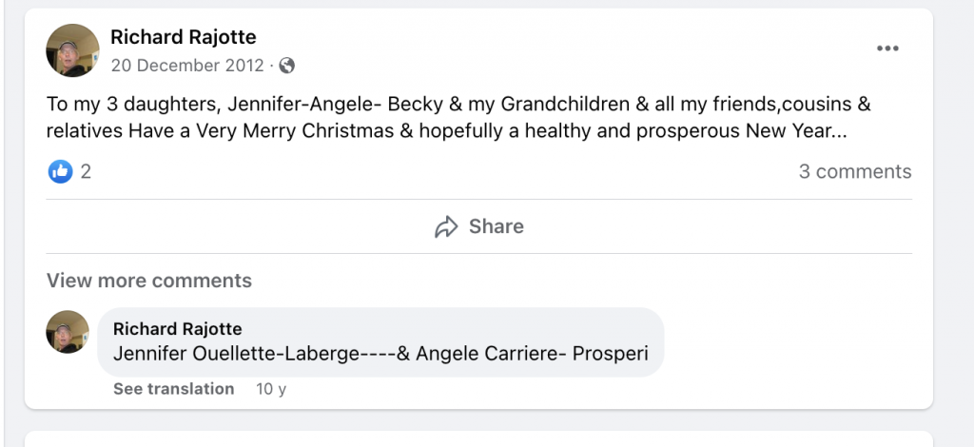Open the commenter's small profile picture
The height and width of the screenshot is (447, 974).
(68, 332)
